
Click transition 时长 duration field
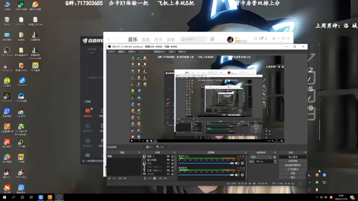click(x=264, y=161)
